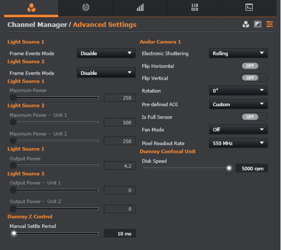Open the circular timer tab icon

pos(86,8)
